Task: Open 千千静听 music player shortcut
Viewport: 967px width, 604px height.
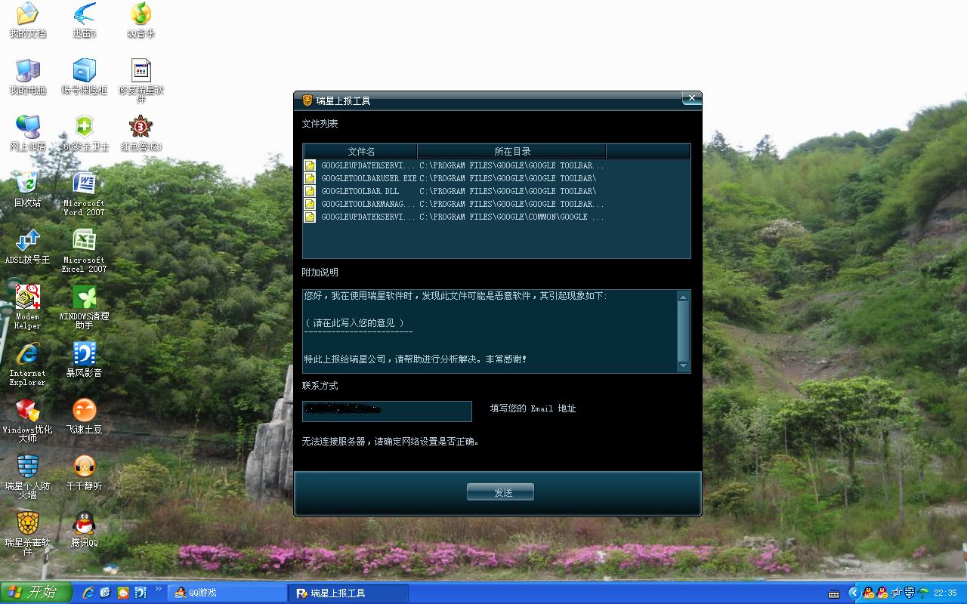Action: (84, 473)
